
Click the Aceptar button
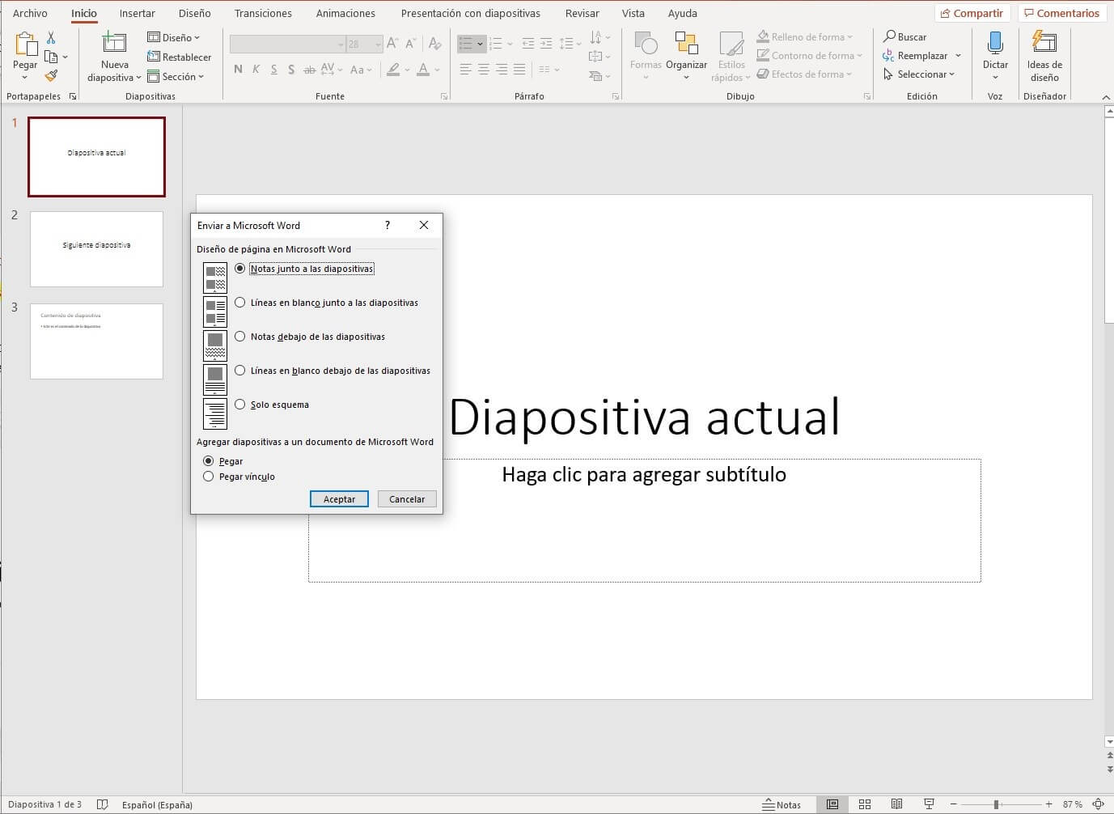339,499
